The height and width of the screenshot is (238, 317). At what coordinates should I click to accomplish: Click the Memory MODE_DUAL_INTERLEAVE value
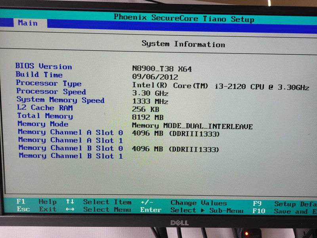click(192, 126)
